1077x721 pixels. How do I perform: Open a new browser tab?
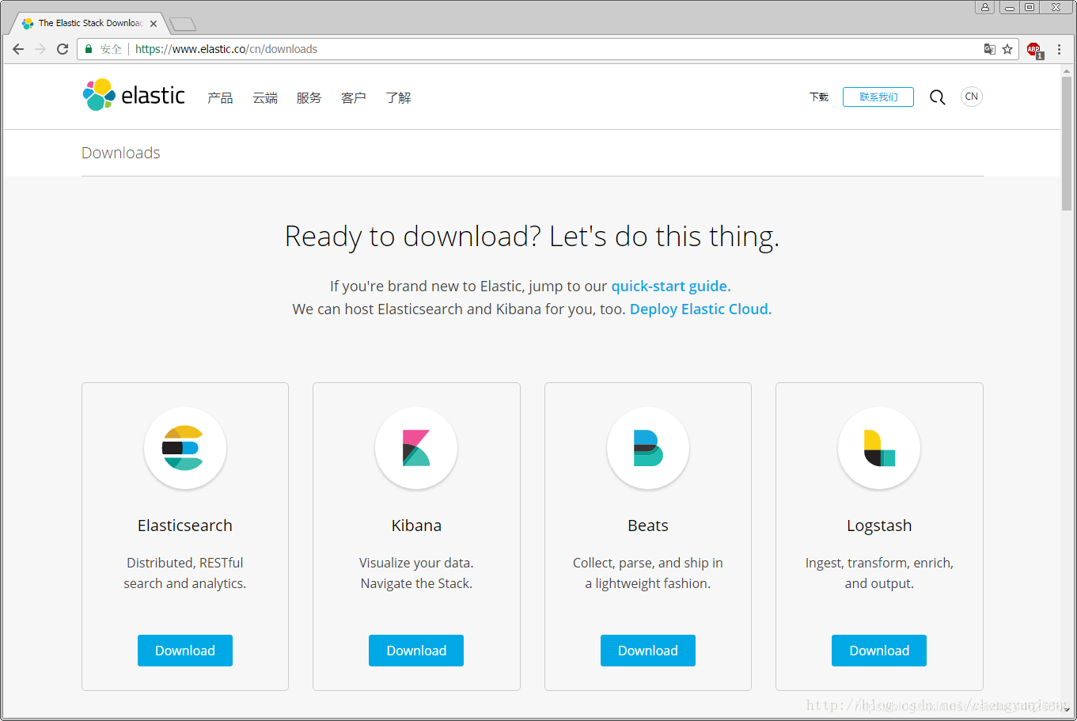pyautogui.click(x=183, y=24)
